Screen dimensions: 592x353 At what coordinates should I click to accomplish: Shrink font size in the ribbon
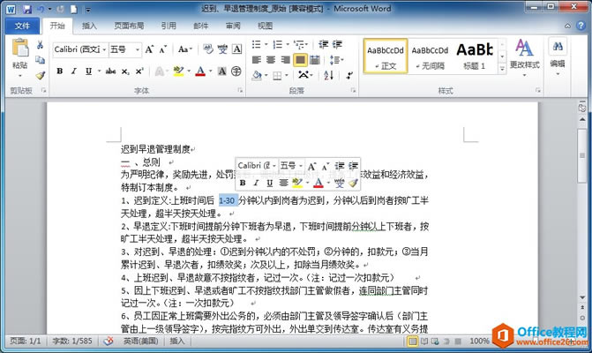point(163,49)
